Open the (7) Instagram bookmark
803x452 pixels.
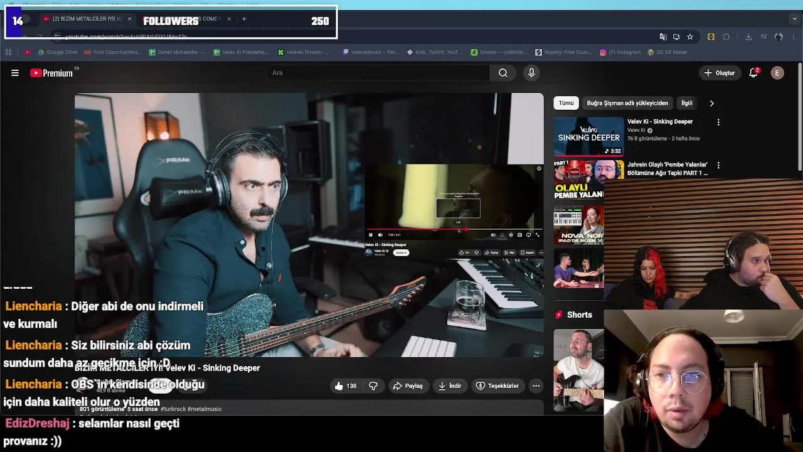click(x=620, y=52)
